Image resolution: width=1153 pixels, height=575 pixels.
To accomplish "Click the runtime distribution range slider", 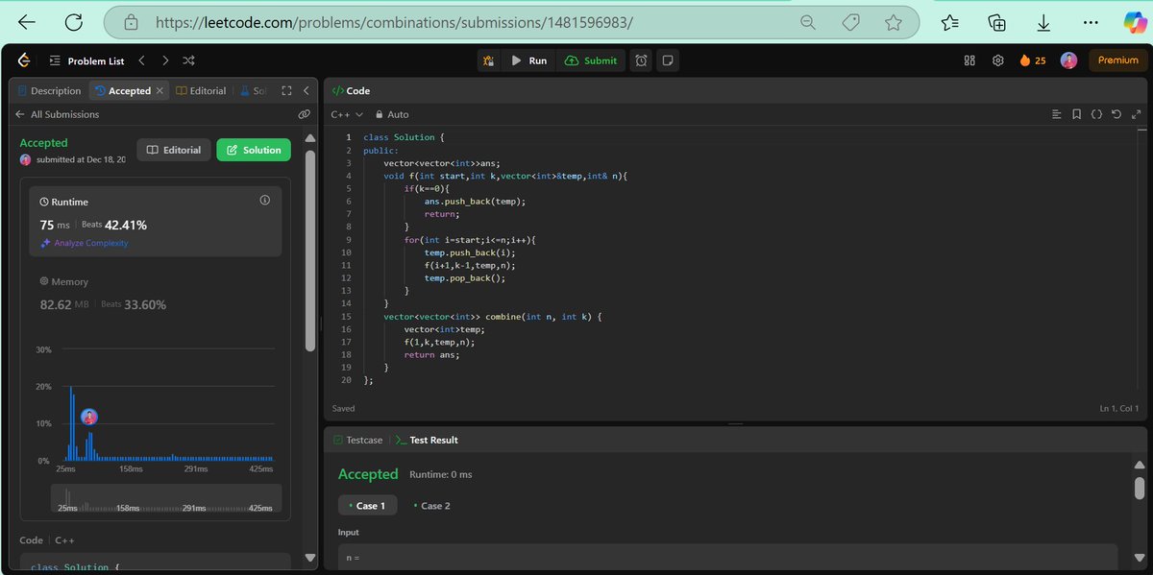I will coord(166,498).
